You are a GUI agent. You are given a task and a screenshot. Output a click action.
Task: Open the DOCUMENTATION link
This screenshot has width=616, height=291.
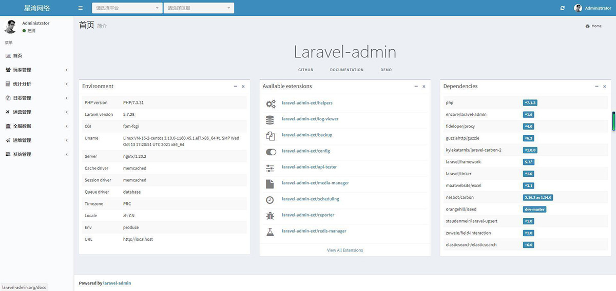point(346,70)
